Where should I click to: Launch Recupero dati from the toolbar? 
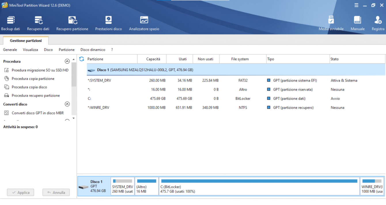point(38,23)
